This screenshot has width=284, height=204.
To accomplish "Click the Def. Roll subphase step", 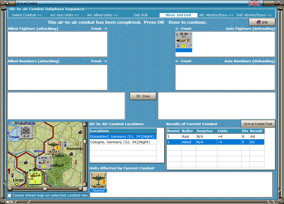I will pyautogui.click(x=141, y=15).
